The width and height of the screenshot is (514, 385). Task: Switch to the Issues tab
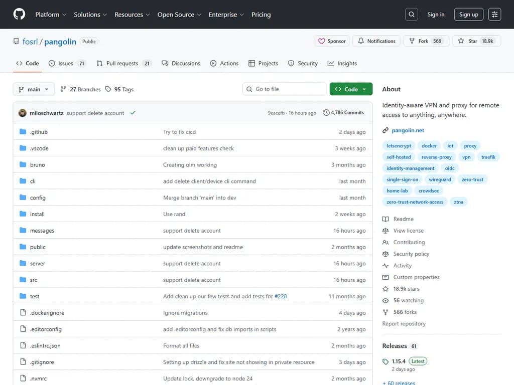[67, 63]
